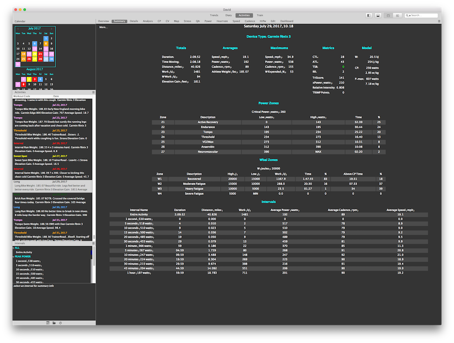This screenshot has height=343, width=454.
Task: Open the Activities panel menu icon
Action: (x=94, y=92)
